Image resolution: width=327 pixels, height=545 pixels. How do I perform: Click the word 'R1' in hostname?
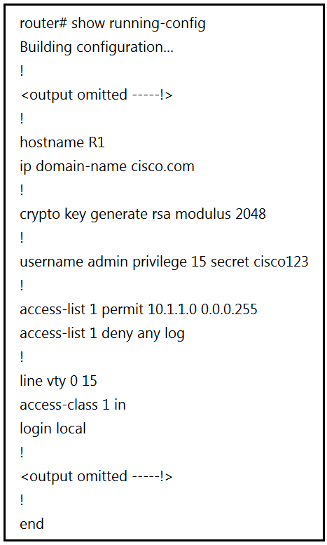pyautogui.click(x=97, y=142)
